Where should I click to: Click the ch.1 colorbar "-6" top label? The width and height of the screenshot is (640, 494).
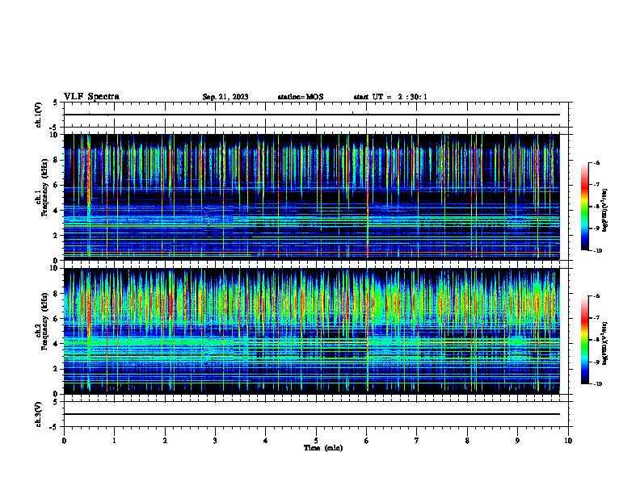click(597, 162)
